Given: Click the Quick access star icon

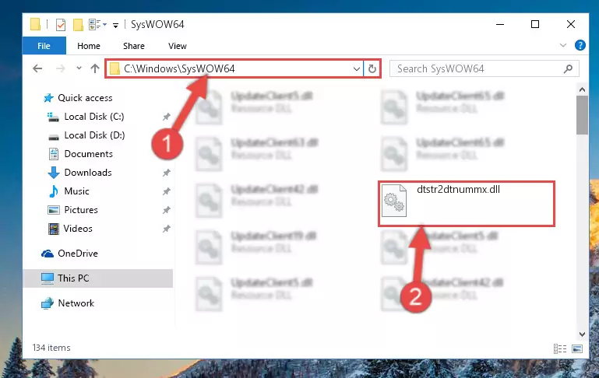Looking at the screenshot, I should click(48, 98).
